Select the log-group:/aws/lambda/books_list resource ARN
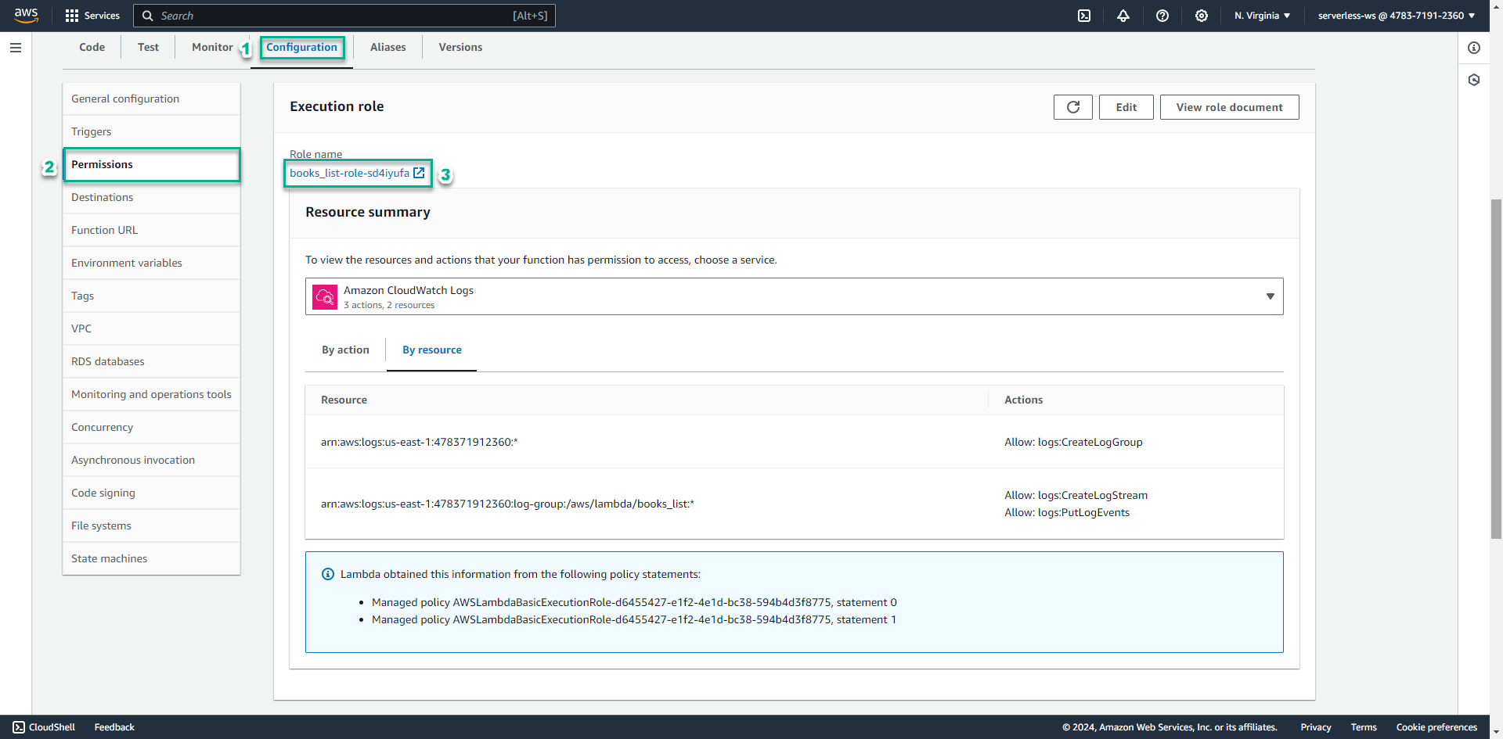 coord(507,504)
